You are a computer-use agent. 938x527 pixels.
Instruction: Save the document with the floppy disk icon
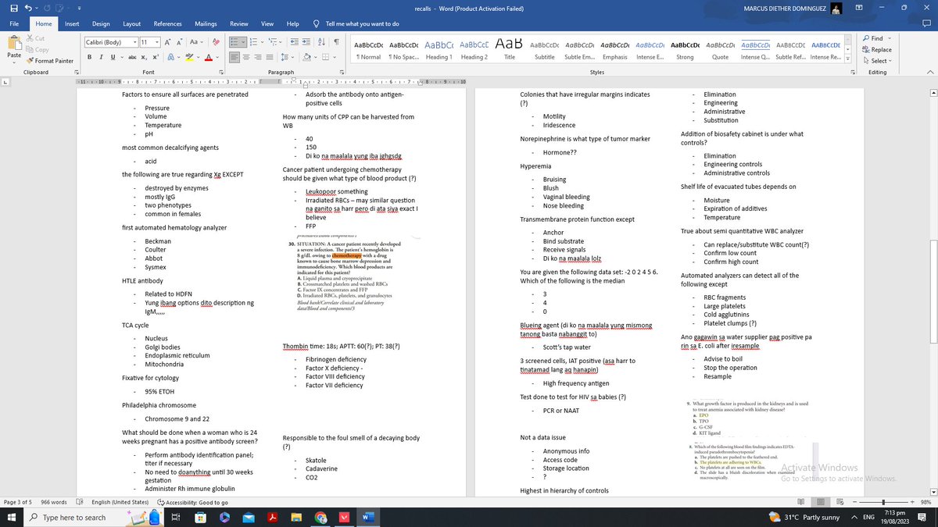point(14,8)
